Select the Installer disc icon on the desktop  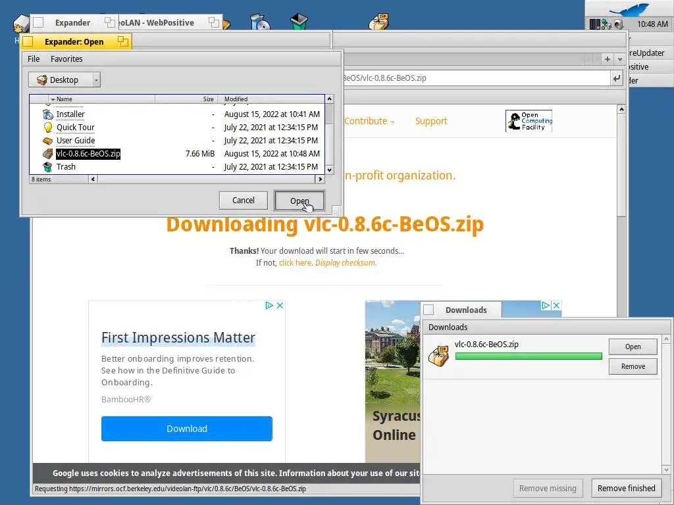[259, 22]
